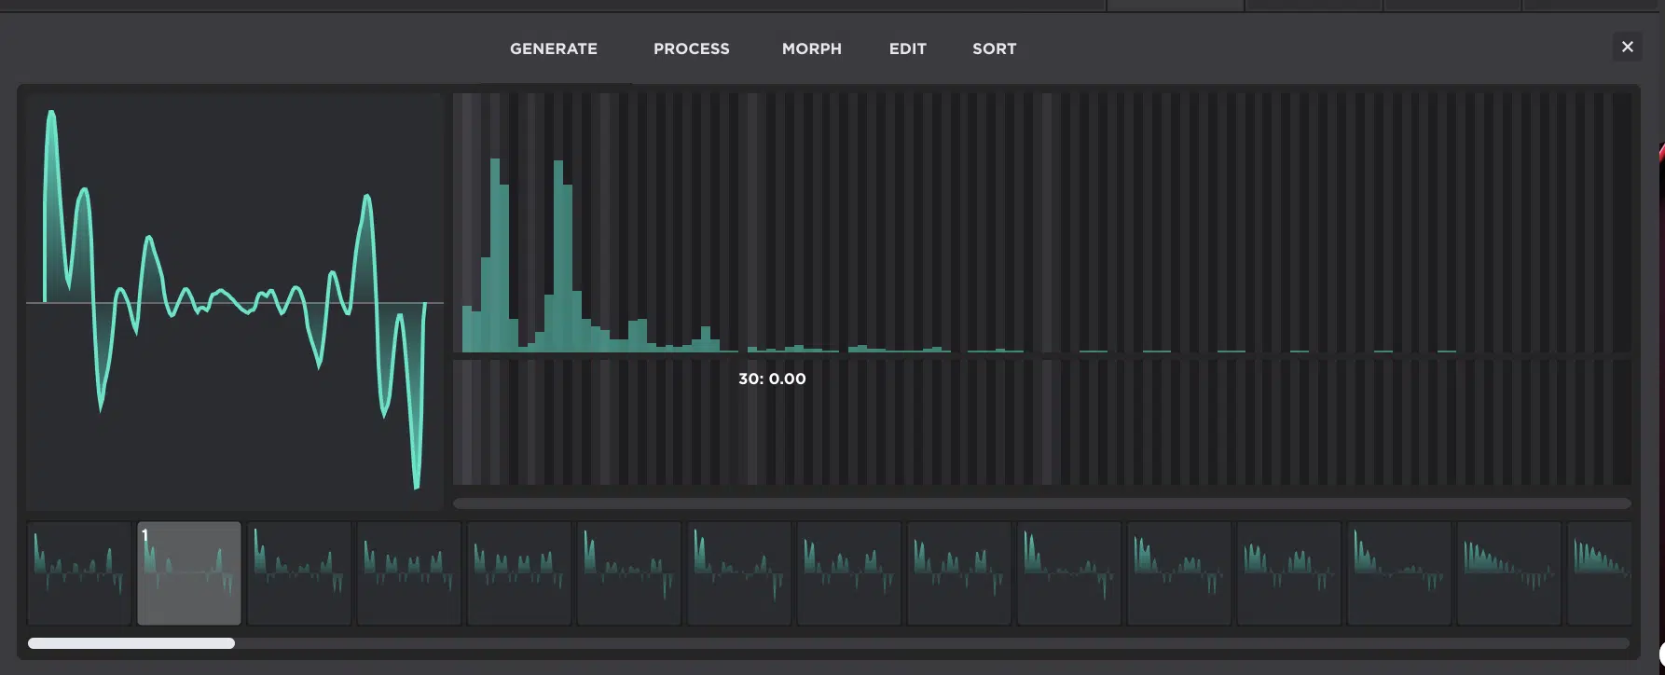
Task: Open the EDIT tab
Action: click(x=907, y=48)
